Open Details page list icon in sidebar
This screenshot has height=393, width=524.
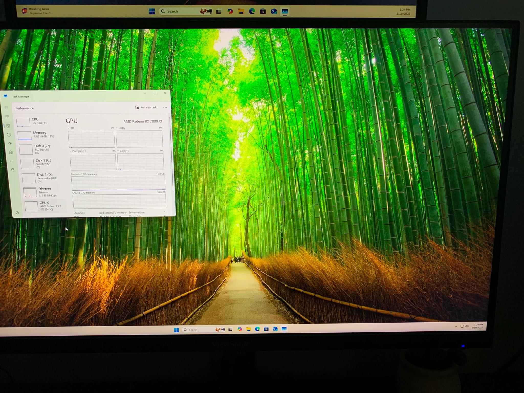click(12, 161)
